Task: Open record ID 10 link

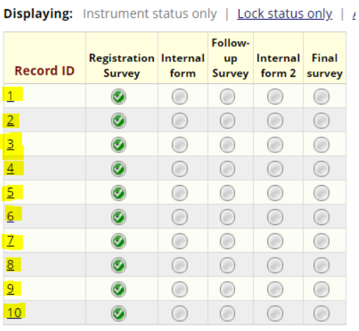Action: [14, 313]
